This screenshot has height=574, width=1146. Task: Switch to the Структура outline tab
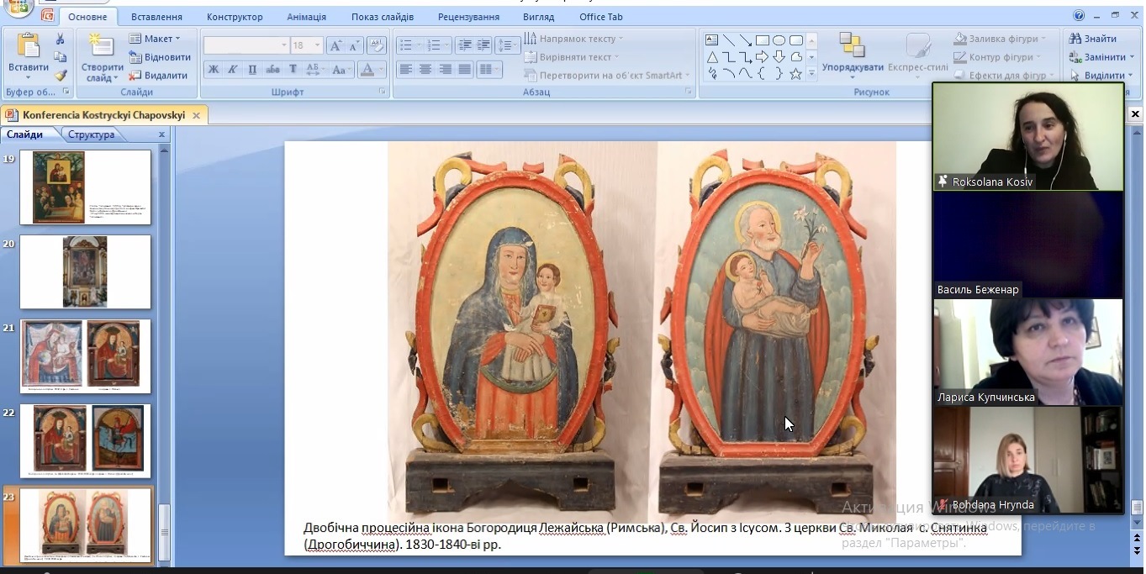tap(91, 134)
